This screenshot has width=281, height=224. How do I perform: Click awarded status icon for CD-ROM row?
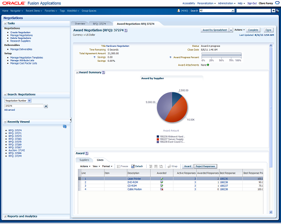162,186
